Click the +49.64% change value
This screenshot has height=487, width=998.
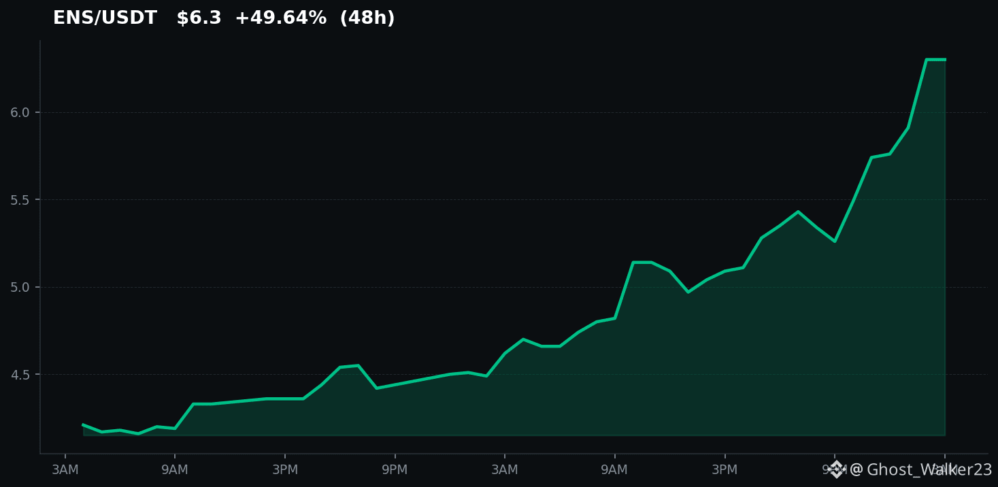click(x=280, y=18)
